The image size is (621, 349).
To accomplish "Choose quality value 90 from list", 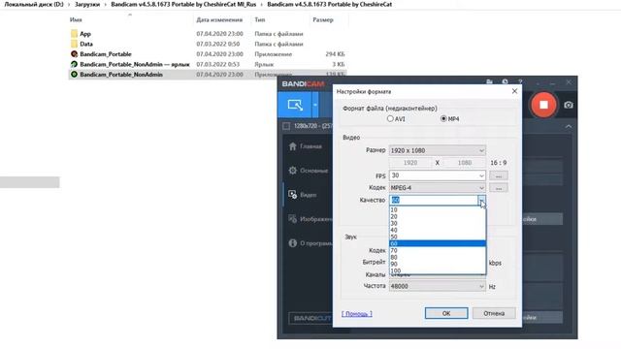I will (438, 264).
